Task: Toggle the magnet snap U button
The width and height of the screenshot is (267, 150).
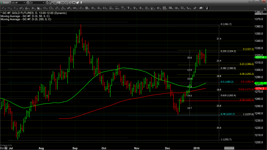Action: pos(207,8)
